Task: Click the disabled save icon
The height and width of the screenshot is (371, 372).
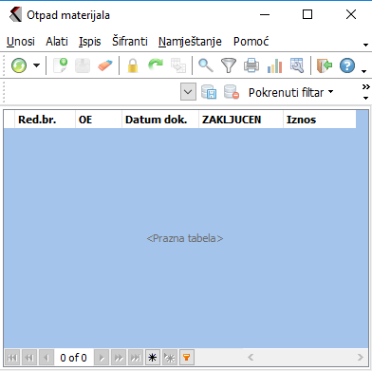Action: coord(83,65)
